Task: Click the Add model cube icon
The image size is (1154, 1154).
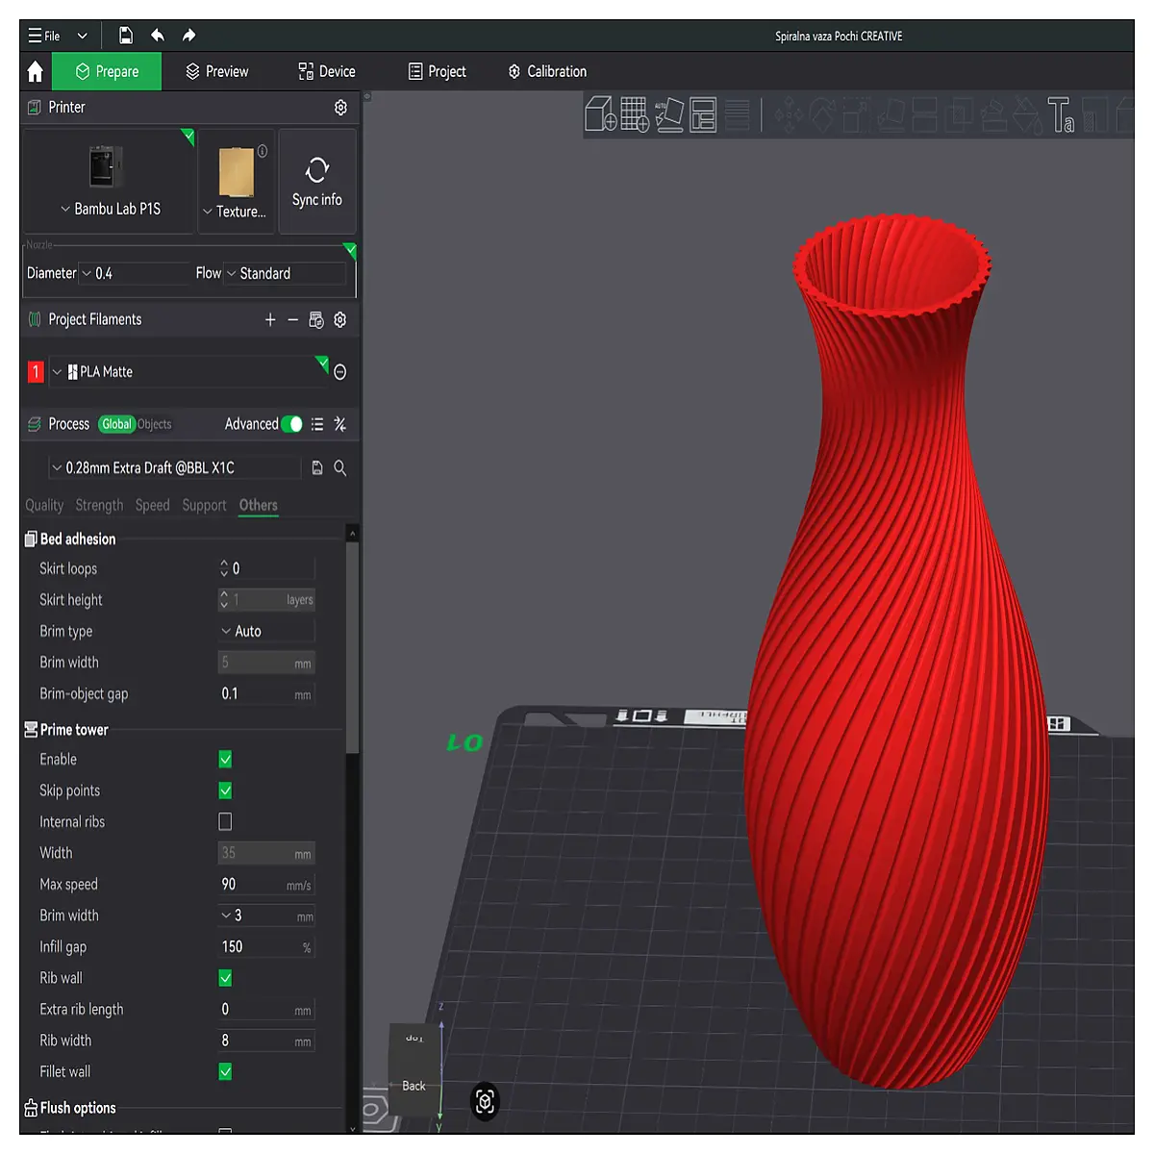Action: [601, 114]
